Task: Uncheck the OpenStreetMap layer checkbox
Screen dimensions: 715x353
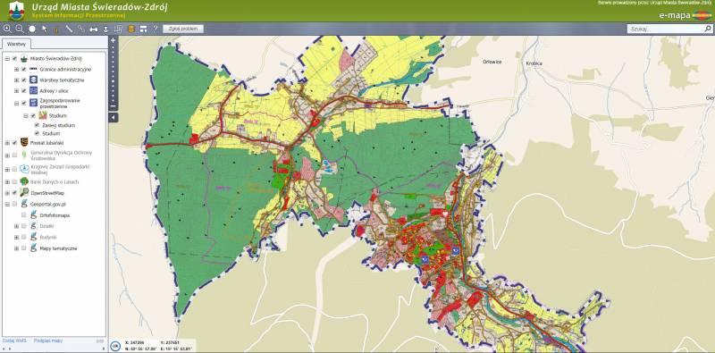Action: (x=15, y=193)
